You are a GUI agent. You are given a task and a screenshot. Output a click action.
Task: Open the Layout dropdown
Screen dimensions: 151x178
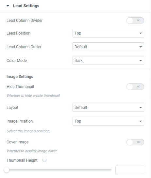pyautogui.click(x=108, y=107)
